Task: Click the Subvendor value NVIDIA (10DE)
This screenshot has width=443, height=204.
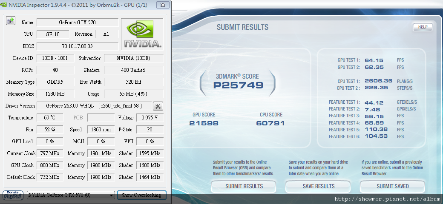Action: 134,58
